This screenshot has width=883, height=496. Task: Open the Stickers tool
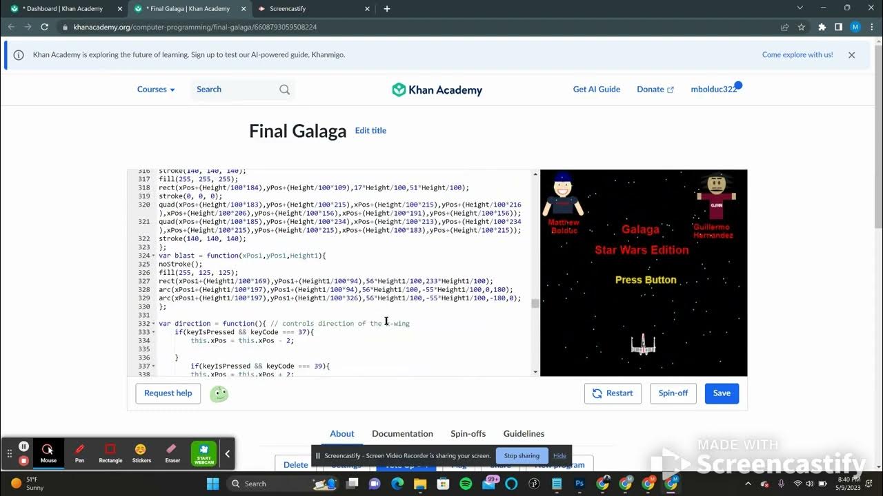tap(141, 453)
